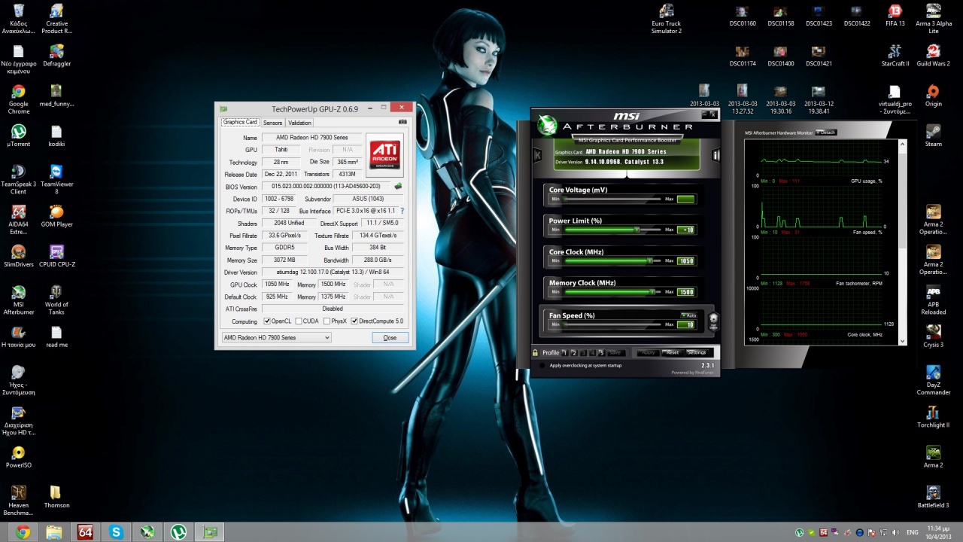Click the hardware monitor Detach button
This screenshot has width=963, height=542.
(x=826, y=132)
